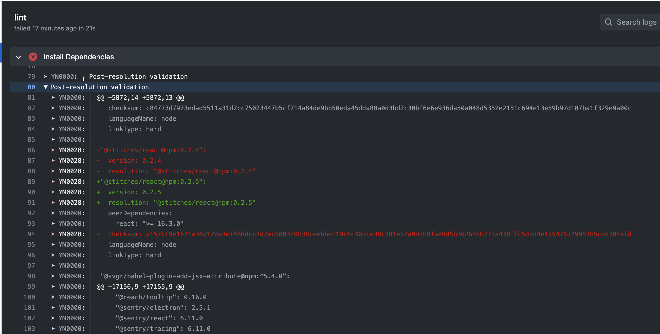Click the Install Dependencies step header
Screen dimensions: 660x334
pyautogui.click(x=78, y=57)
